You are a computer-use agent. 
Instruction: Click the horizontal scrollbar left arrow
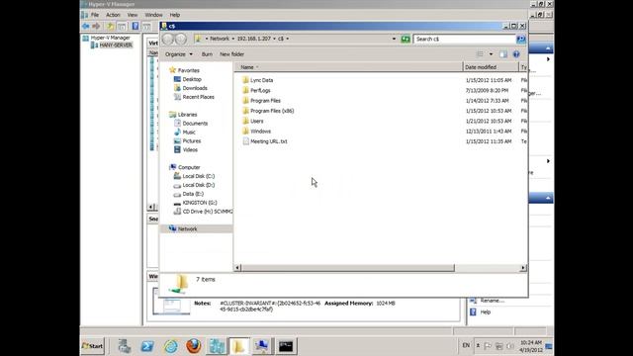(237, 268)
